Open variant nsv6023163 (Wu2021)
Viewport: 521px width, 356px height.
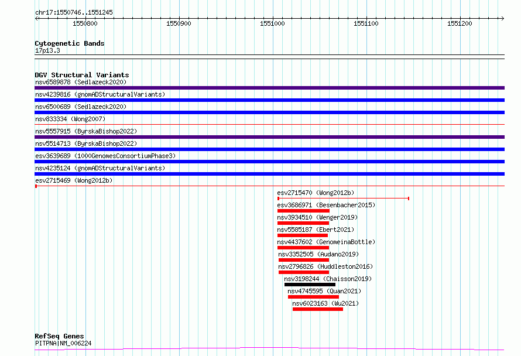point(325,303)
